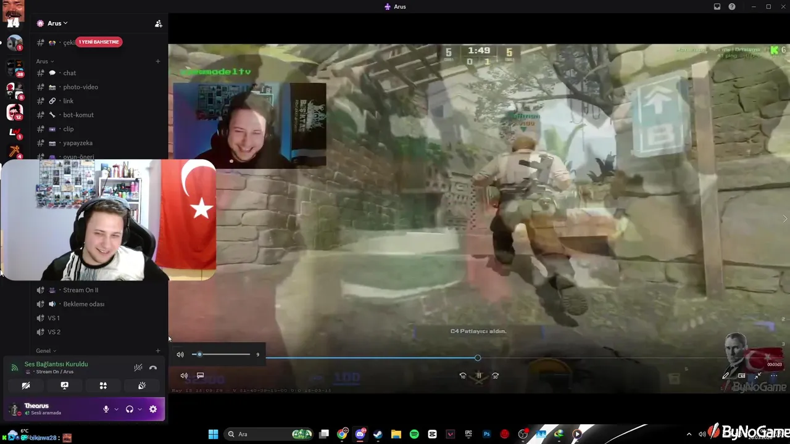Exit fullscreen arrows icon in player
This screenshot has width=790, height=444.
758,376
